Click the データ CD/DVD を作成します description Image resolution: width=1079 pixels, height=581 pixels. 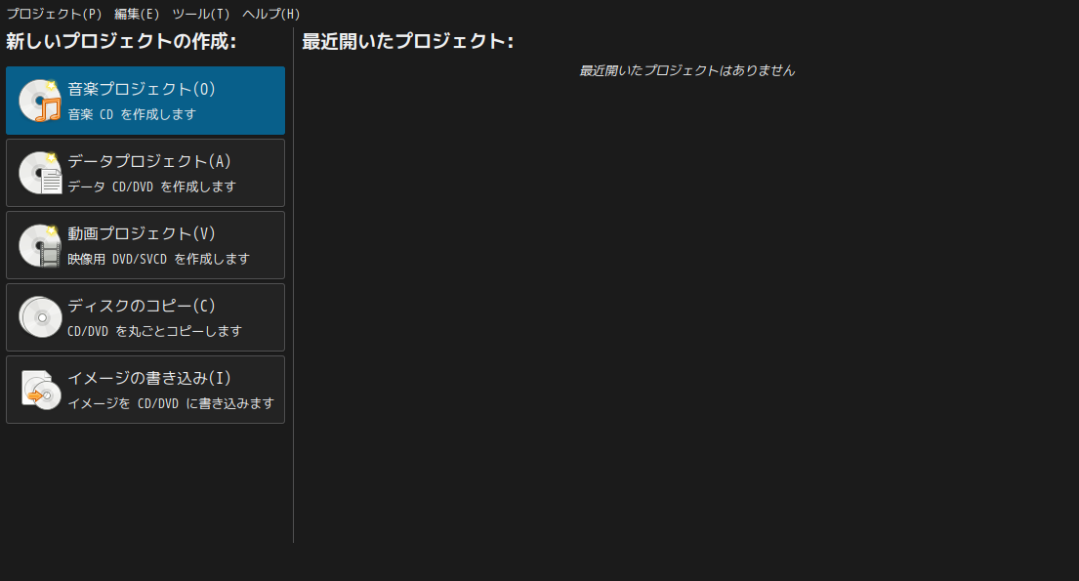151,187
